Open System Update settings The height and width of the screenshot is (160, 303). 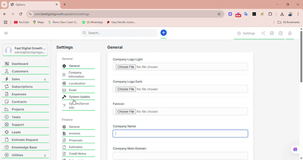pos(78,97)
